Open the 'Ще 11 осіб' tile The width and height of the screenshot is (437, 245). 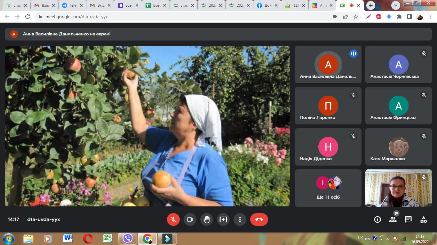pyautogui.click(x=328, y=188)
